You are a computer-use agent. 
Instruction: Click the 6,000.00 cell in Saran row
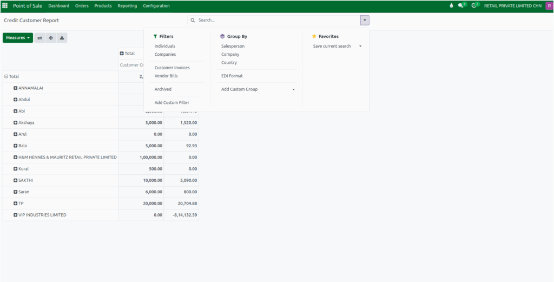click(x=141, y=192)
